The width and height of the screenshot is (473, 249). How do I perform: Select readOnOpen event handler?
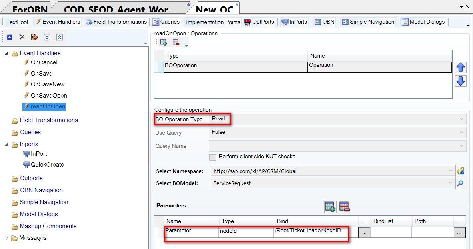[x=44, y=106]
